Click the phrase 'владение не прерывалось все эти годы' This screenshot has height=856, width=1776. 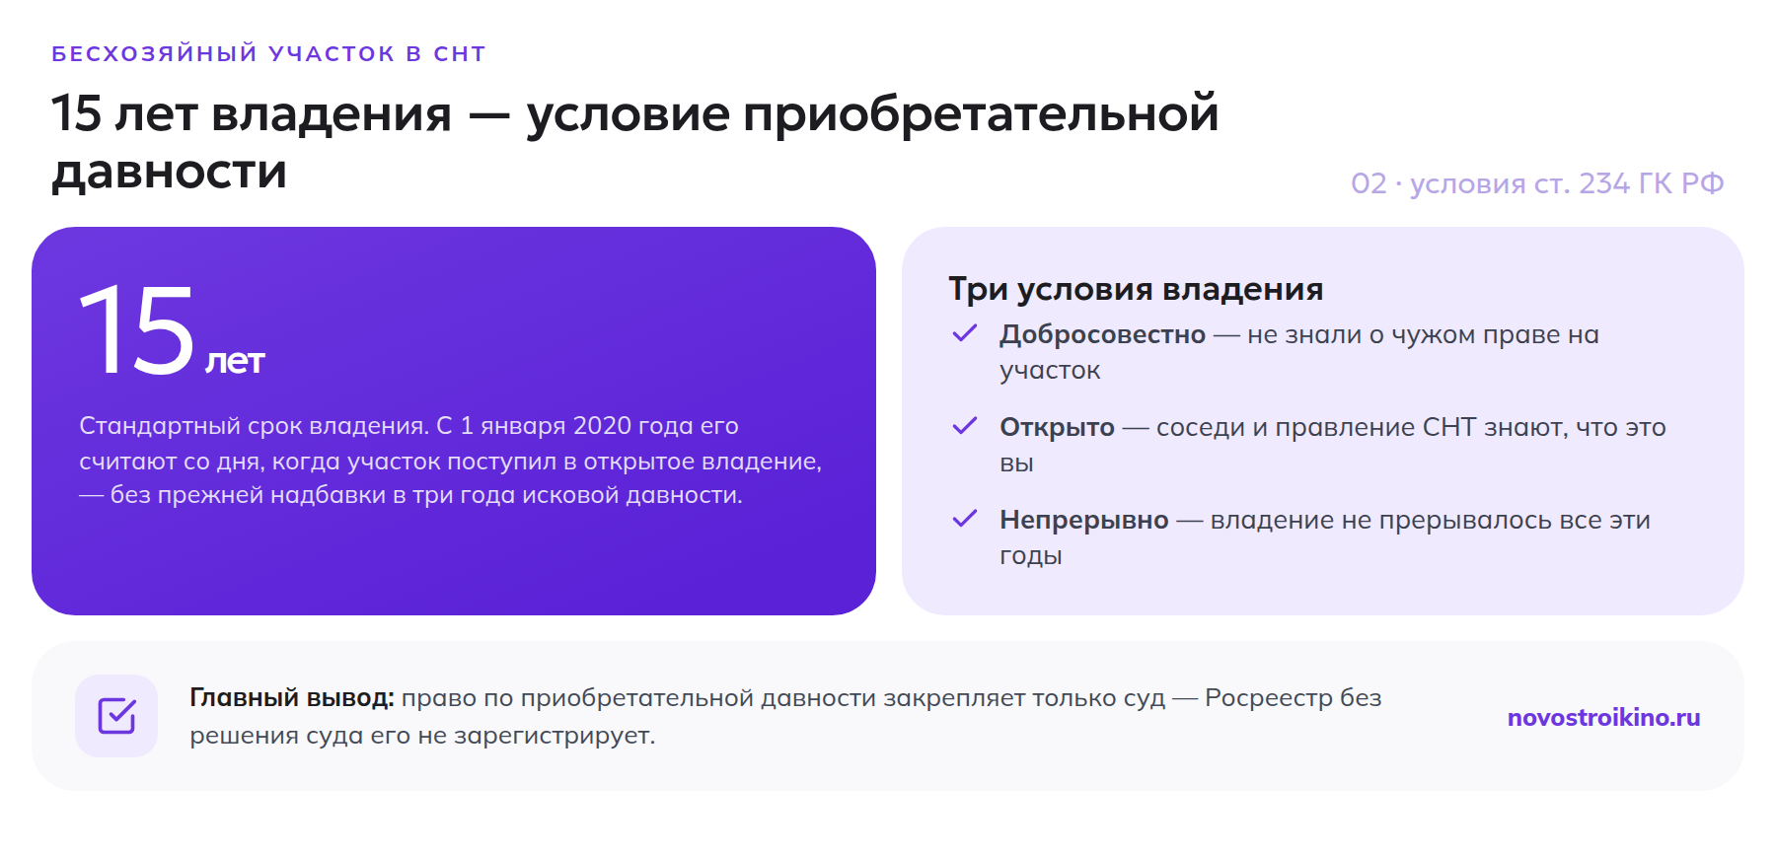tap(1325, 537)
